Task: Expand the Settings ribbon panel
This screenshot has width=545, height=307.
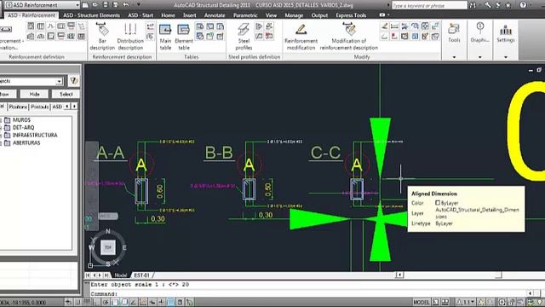Action: point(505,57)
